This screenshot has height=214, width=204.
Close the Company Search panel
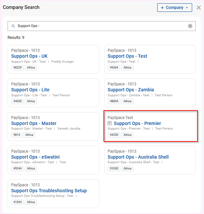click(x=198, y=8)
